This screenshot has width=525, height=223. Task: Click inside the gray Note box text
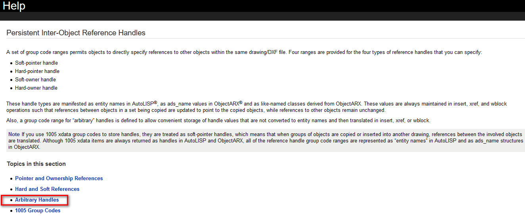pyautogui.click(x=266, y=140)
